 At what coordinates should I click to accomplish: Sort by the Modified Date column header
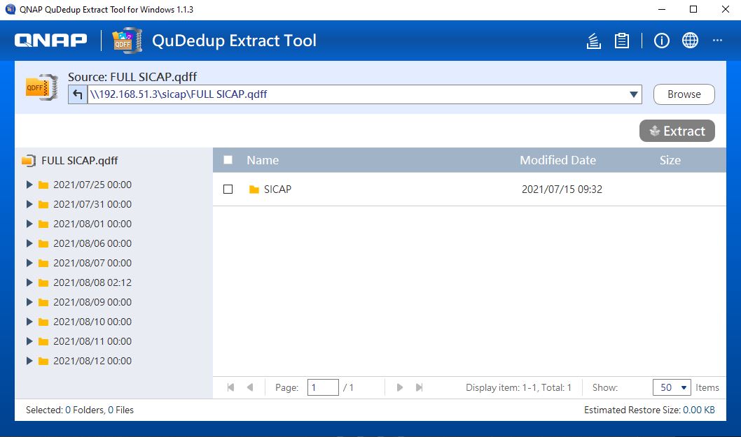tap(558, 160)
